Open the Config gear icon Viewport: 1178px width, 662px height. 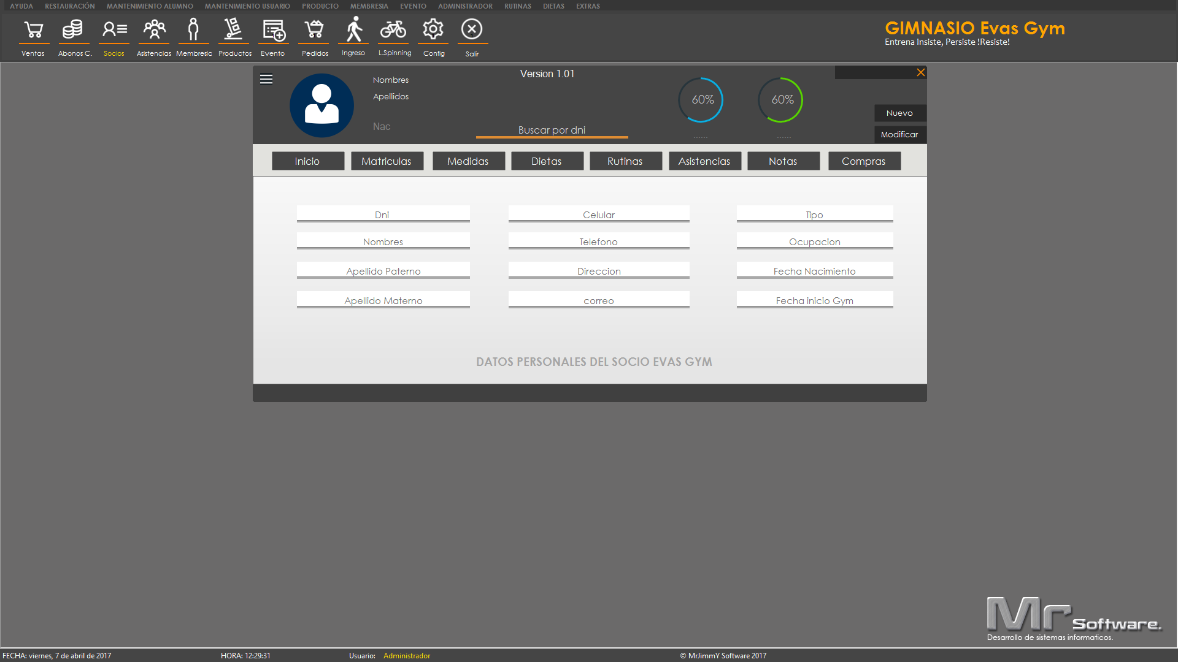click(433, 29)
